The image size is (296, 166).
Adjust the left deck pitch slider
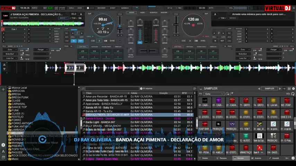(120, 28)
